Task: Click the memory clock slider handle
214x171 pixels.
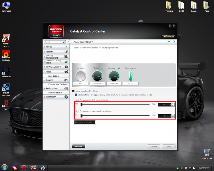Action: tap(82, 116)
